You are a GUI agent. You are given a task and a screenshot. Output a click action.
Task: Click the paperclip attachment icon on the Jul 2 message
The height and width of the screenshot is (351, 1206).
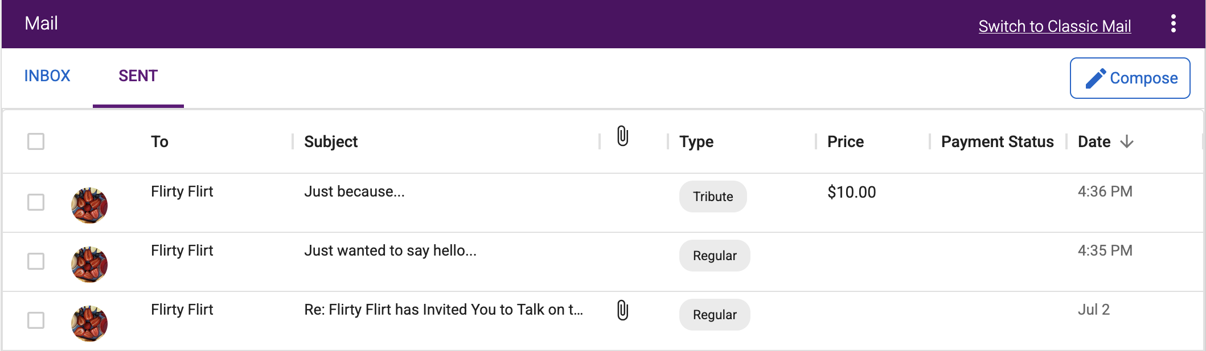(623, 310)
